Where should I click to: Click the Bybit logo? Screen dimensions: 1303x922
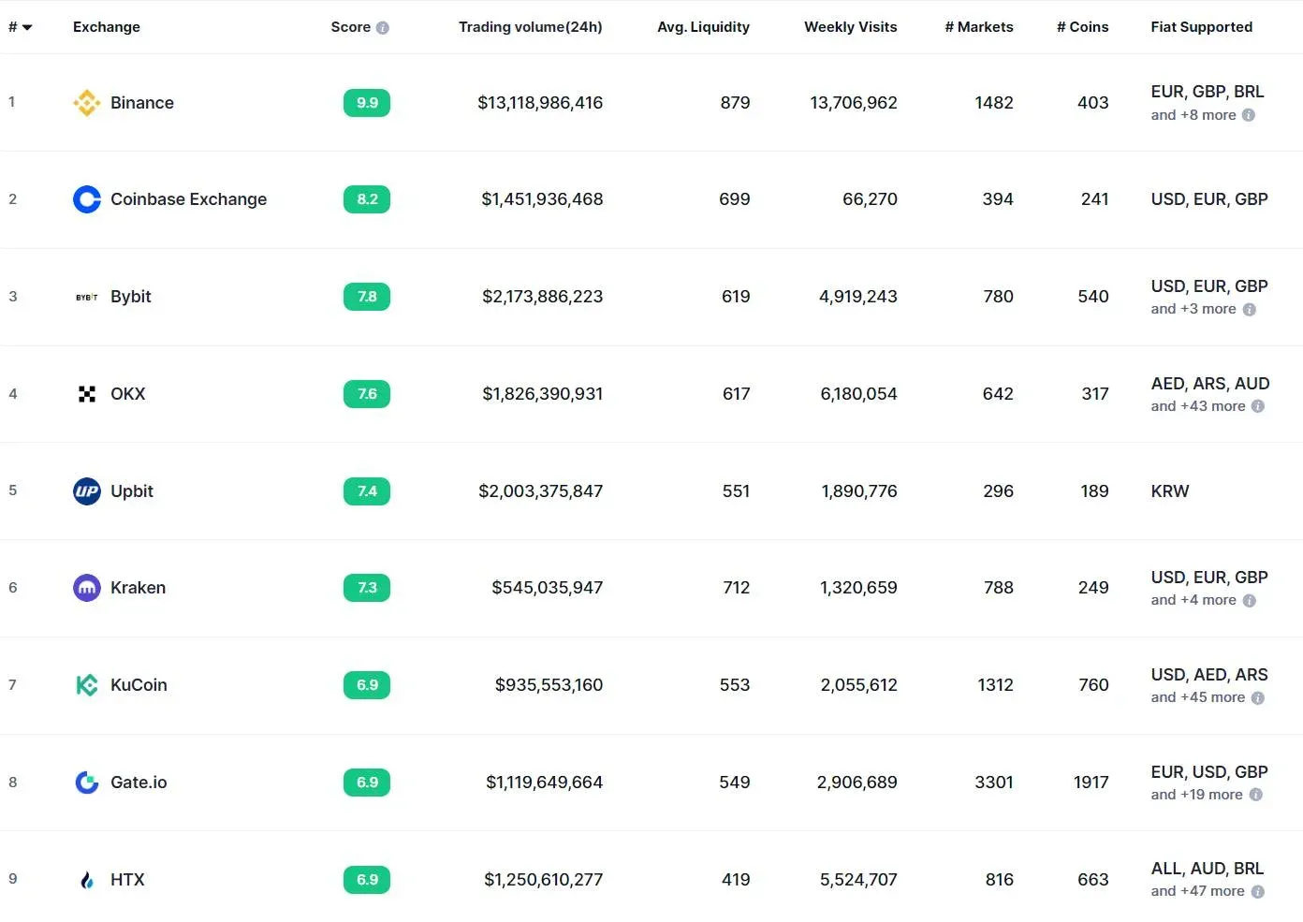pyautogui.click(x=86, y=297)
